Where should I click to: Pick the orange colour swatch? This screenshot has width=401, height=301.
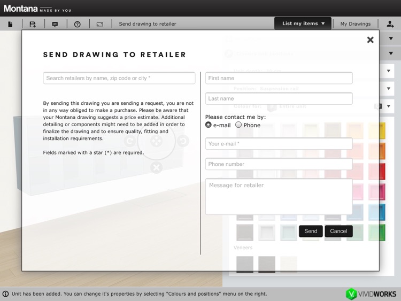(377, 151)
